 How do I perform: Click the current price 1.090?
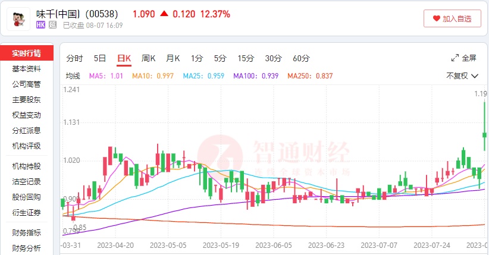(x=144, y=14)
